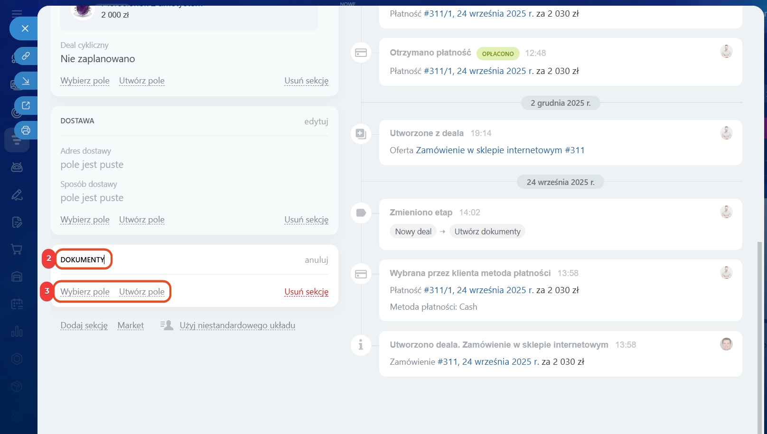The height and width of the screenshot is (434, 767).
Task: Click Usuń sekcję in the Dostawa section
Action: tap(306, 220)
